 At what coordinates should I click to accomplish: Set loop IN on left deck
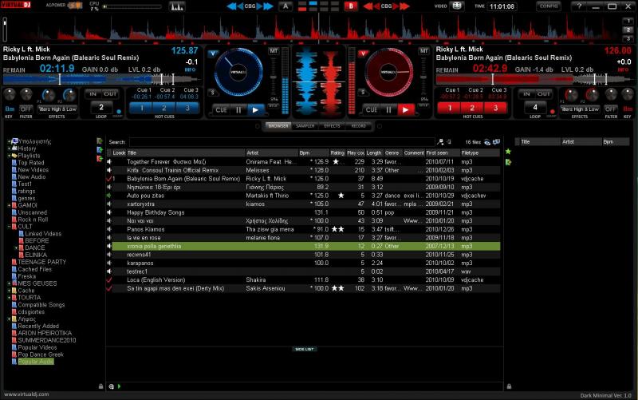click(x=93, y=93)
